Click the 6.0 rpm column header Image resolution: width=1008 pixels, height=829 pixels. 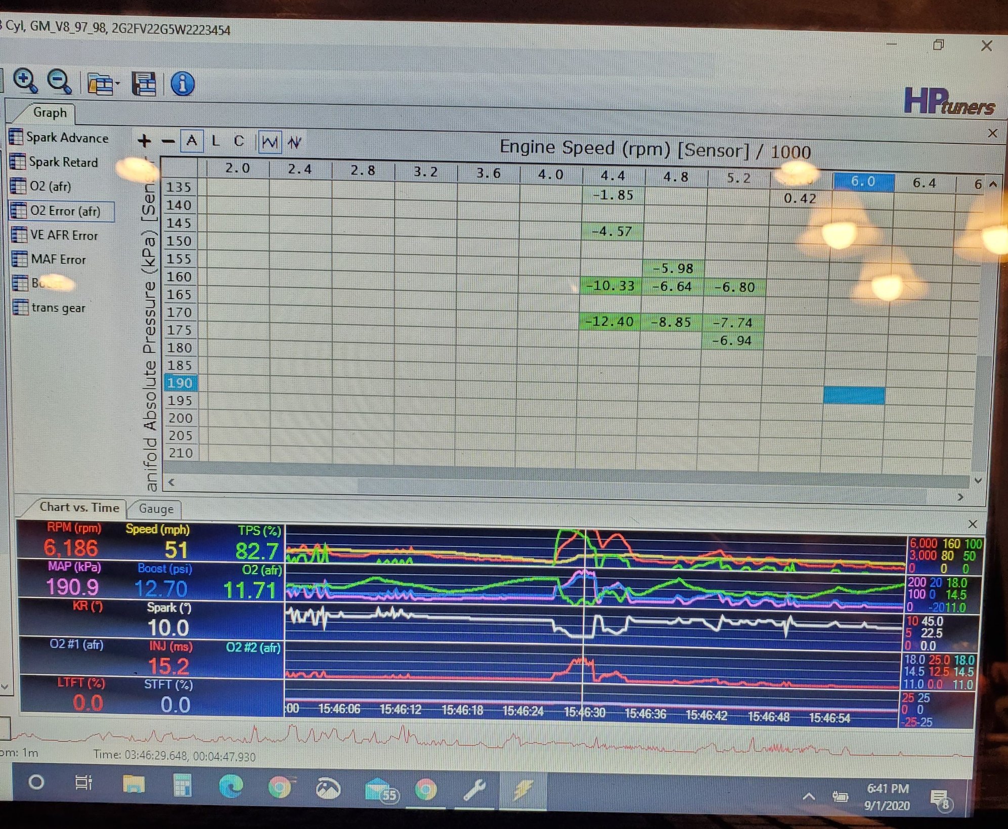click(x=863, y=182)
